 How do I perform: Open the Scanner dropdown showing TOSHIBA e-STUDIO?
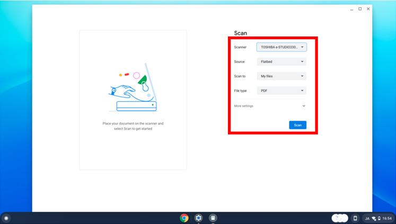281,47
